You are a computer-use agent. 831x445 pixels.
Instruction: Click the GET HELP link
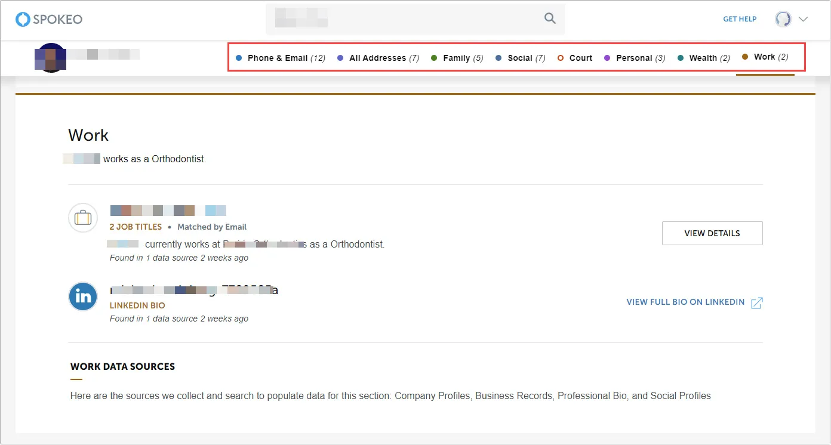click(x=740, y=18)
